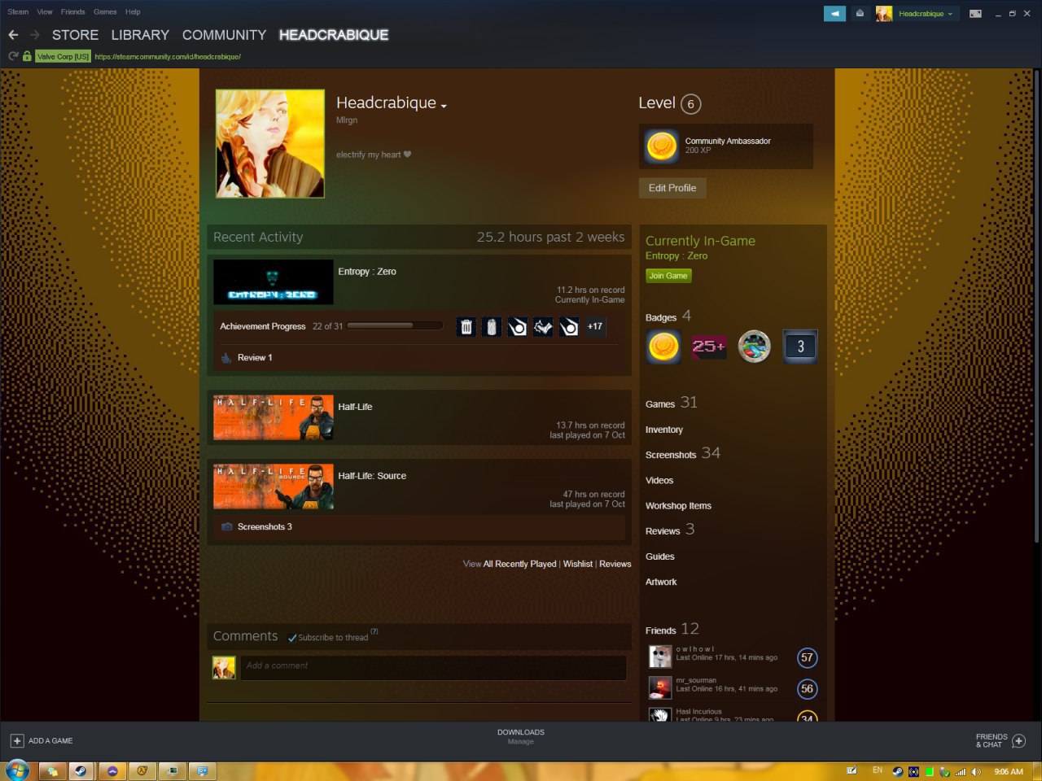Open the Headcrabique account dropdown in the title bar
Screen dimensions: 1042x781
click(x=926, y=14)
